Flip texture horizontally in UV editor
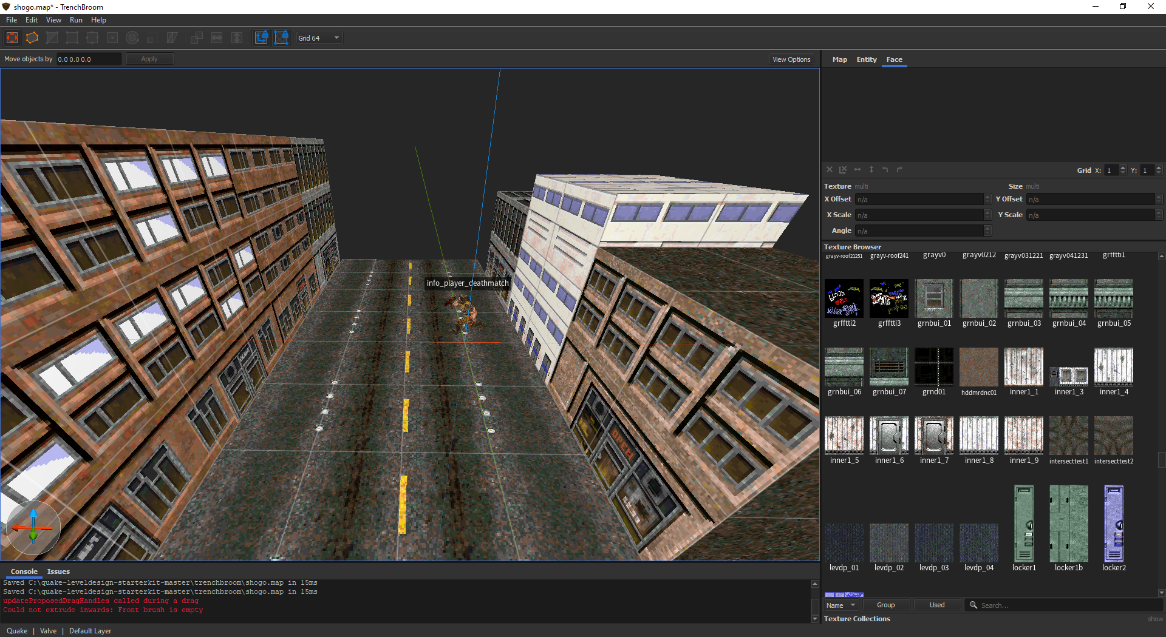The image size is (1166, 637). (857, 170)
